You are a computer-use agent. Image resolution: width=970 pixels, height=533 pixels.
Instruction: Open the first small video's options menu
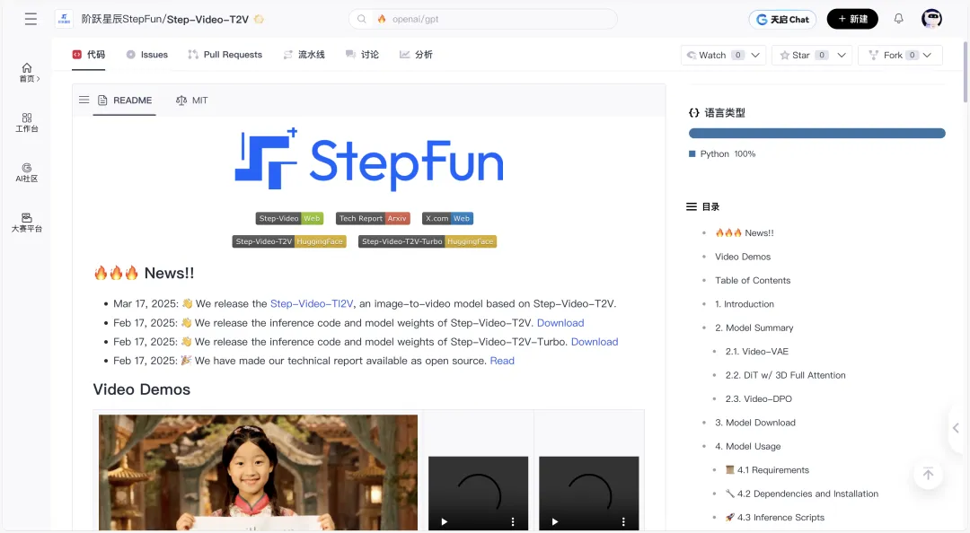tap(513, 521)
